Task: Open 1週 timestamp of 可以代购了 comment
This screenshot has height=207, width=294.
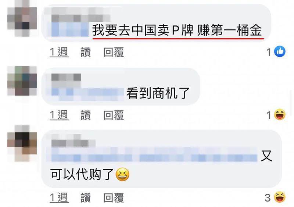Action: (x=59, y=198)
